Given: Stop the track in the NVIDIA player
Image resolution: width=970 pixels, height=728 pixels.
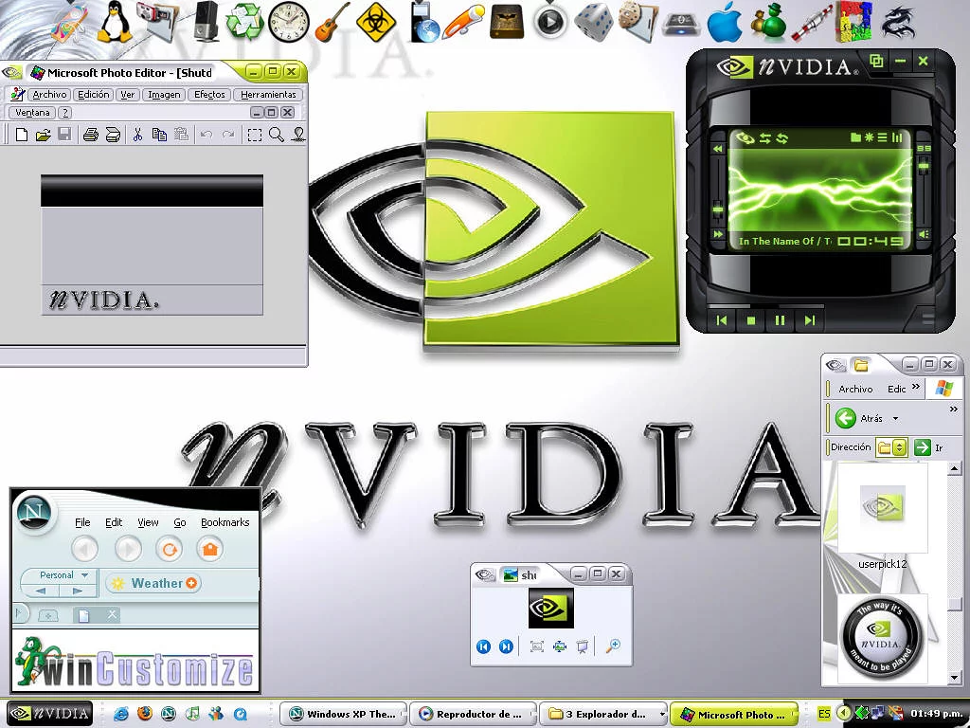Looking at the screenshot, I should coord(751,320).
